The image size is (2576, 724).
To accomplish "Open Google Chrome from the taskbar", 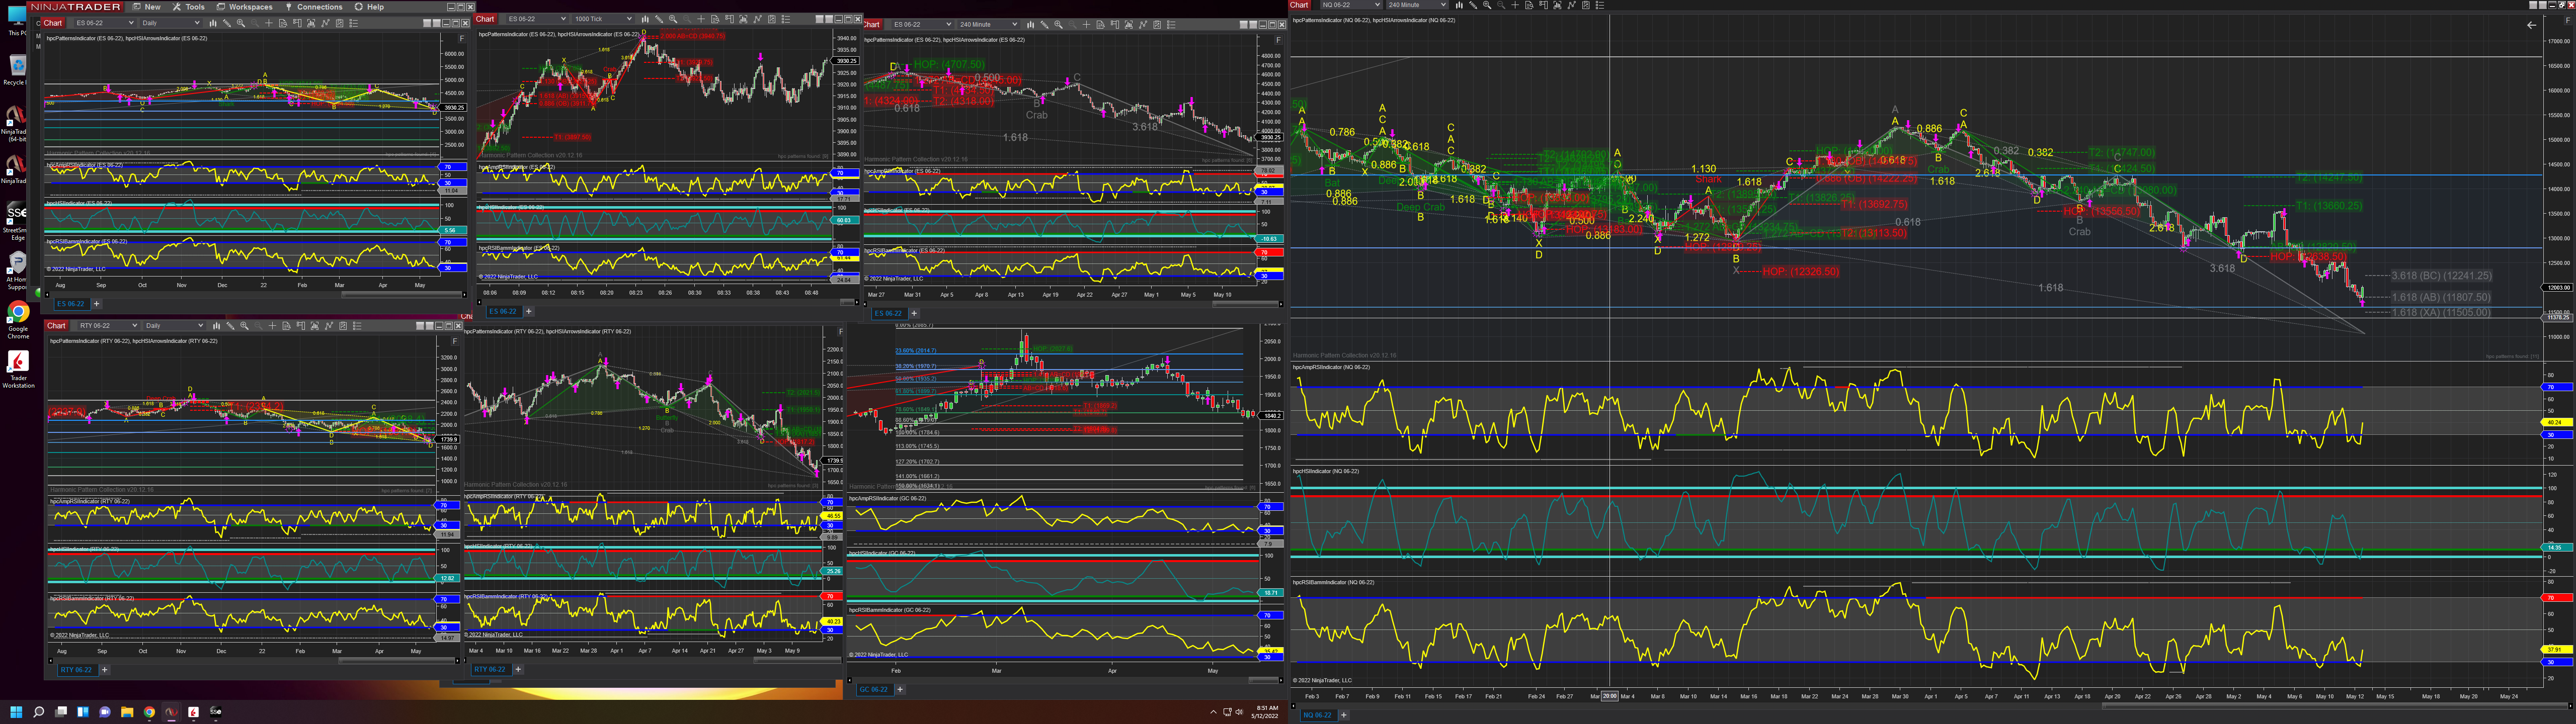I will tap(149, 712).
